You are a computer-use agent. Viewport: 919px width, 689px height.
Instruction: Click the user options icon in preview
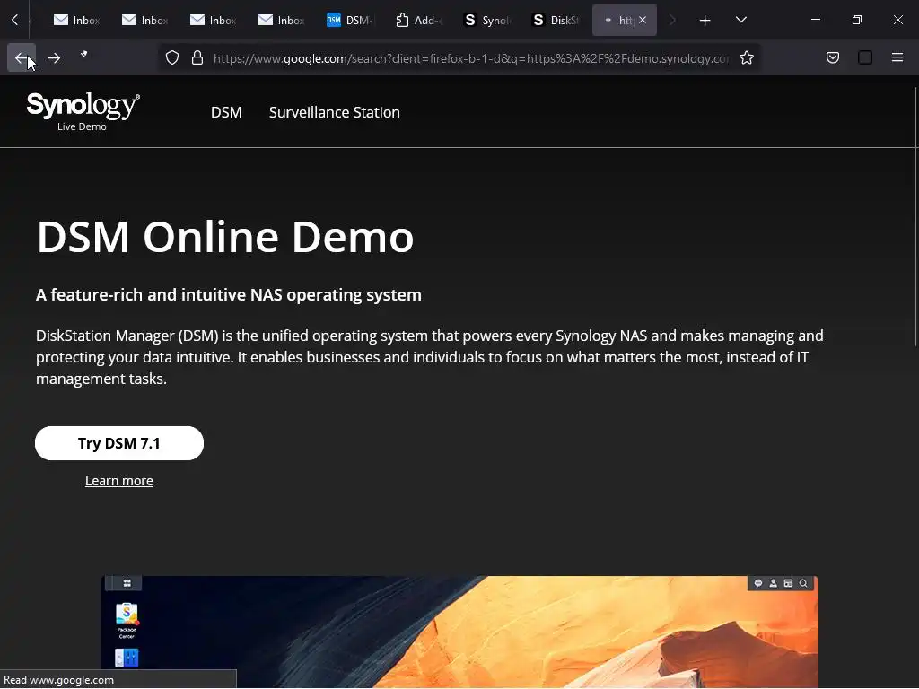click(773, 583)
